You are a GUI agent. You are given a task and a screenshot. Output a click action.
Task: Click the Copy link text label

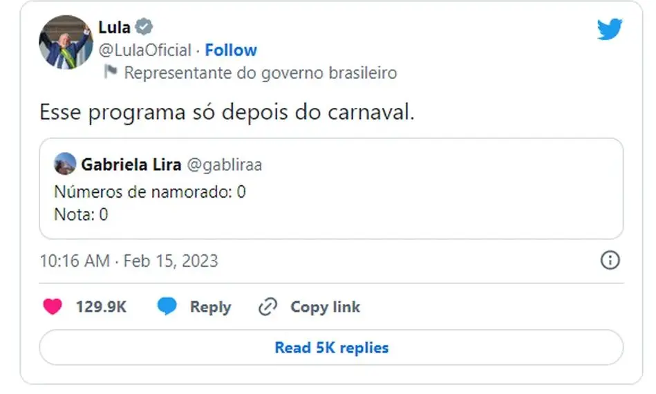click(325, 307)
